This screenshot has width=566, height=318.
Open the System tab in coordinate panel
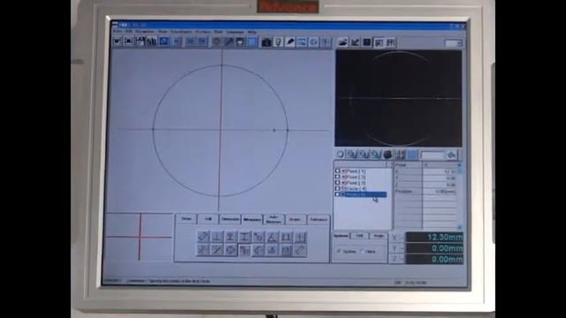pos(340,236)
